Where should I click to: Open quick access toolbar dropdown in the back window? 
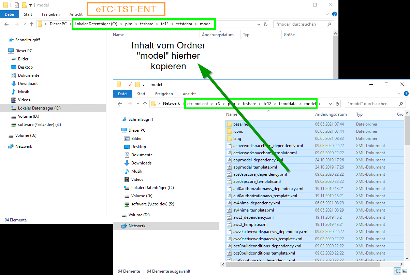coord(30,5)
